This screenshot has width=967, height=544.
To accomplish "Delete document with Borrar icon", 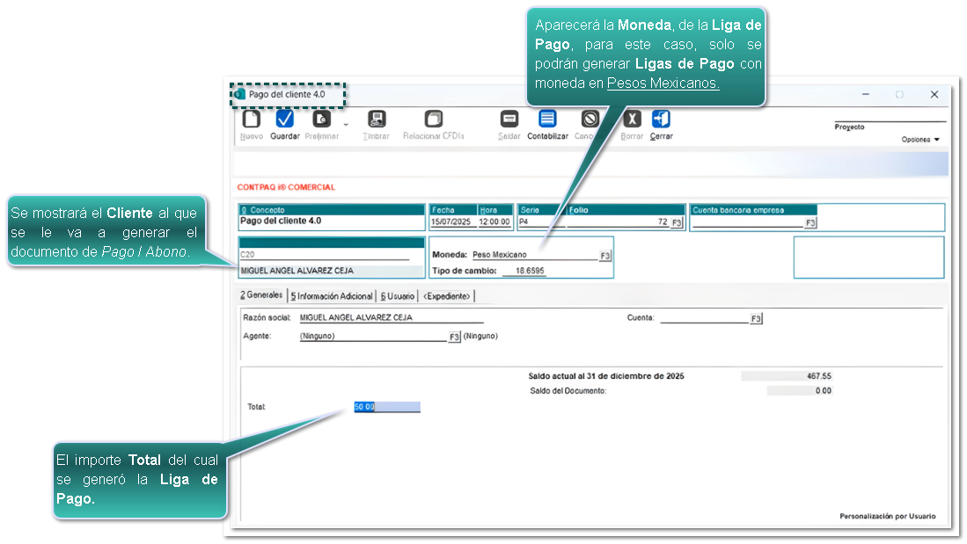I will tap(632, 119).
